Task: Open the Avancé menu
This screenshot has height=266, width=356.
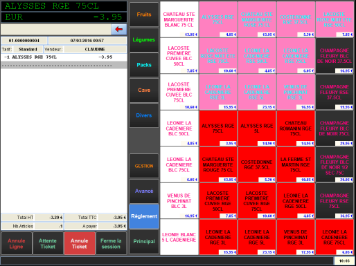Action: coord(144,191)
